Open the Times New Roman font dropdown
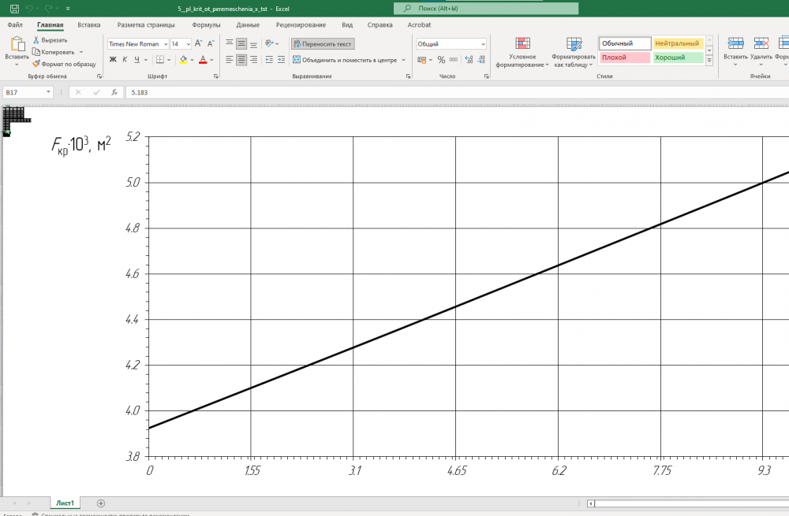Viewport: 789px width, 516px height. click(164, 44)
